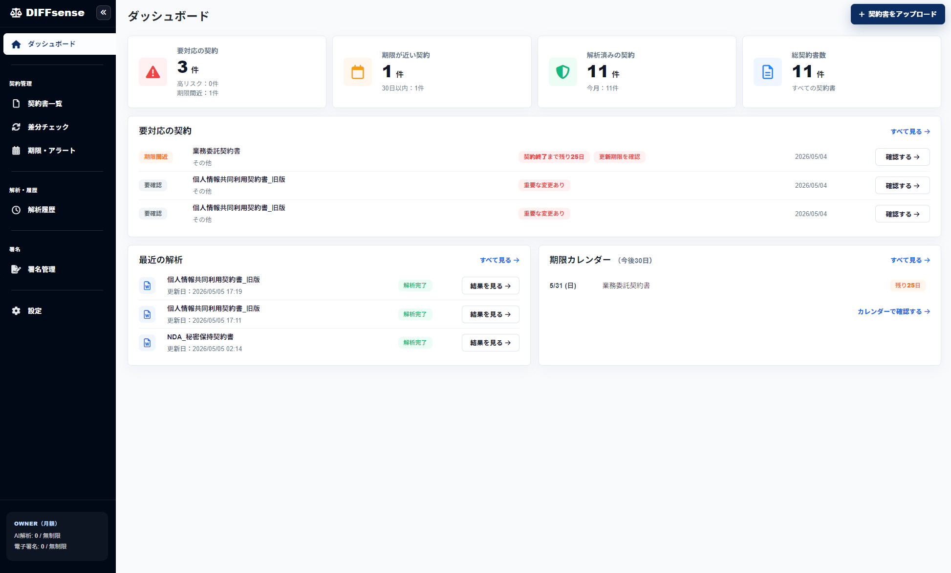
Task: Click 5/31 (日) calendar entry date
Action: (x=562, y=286)
